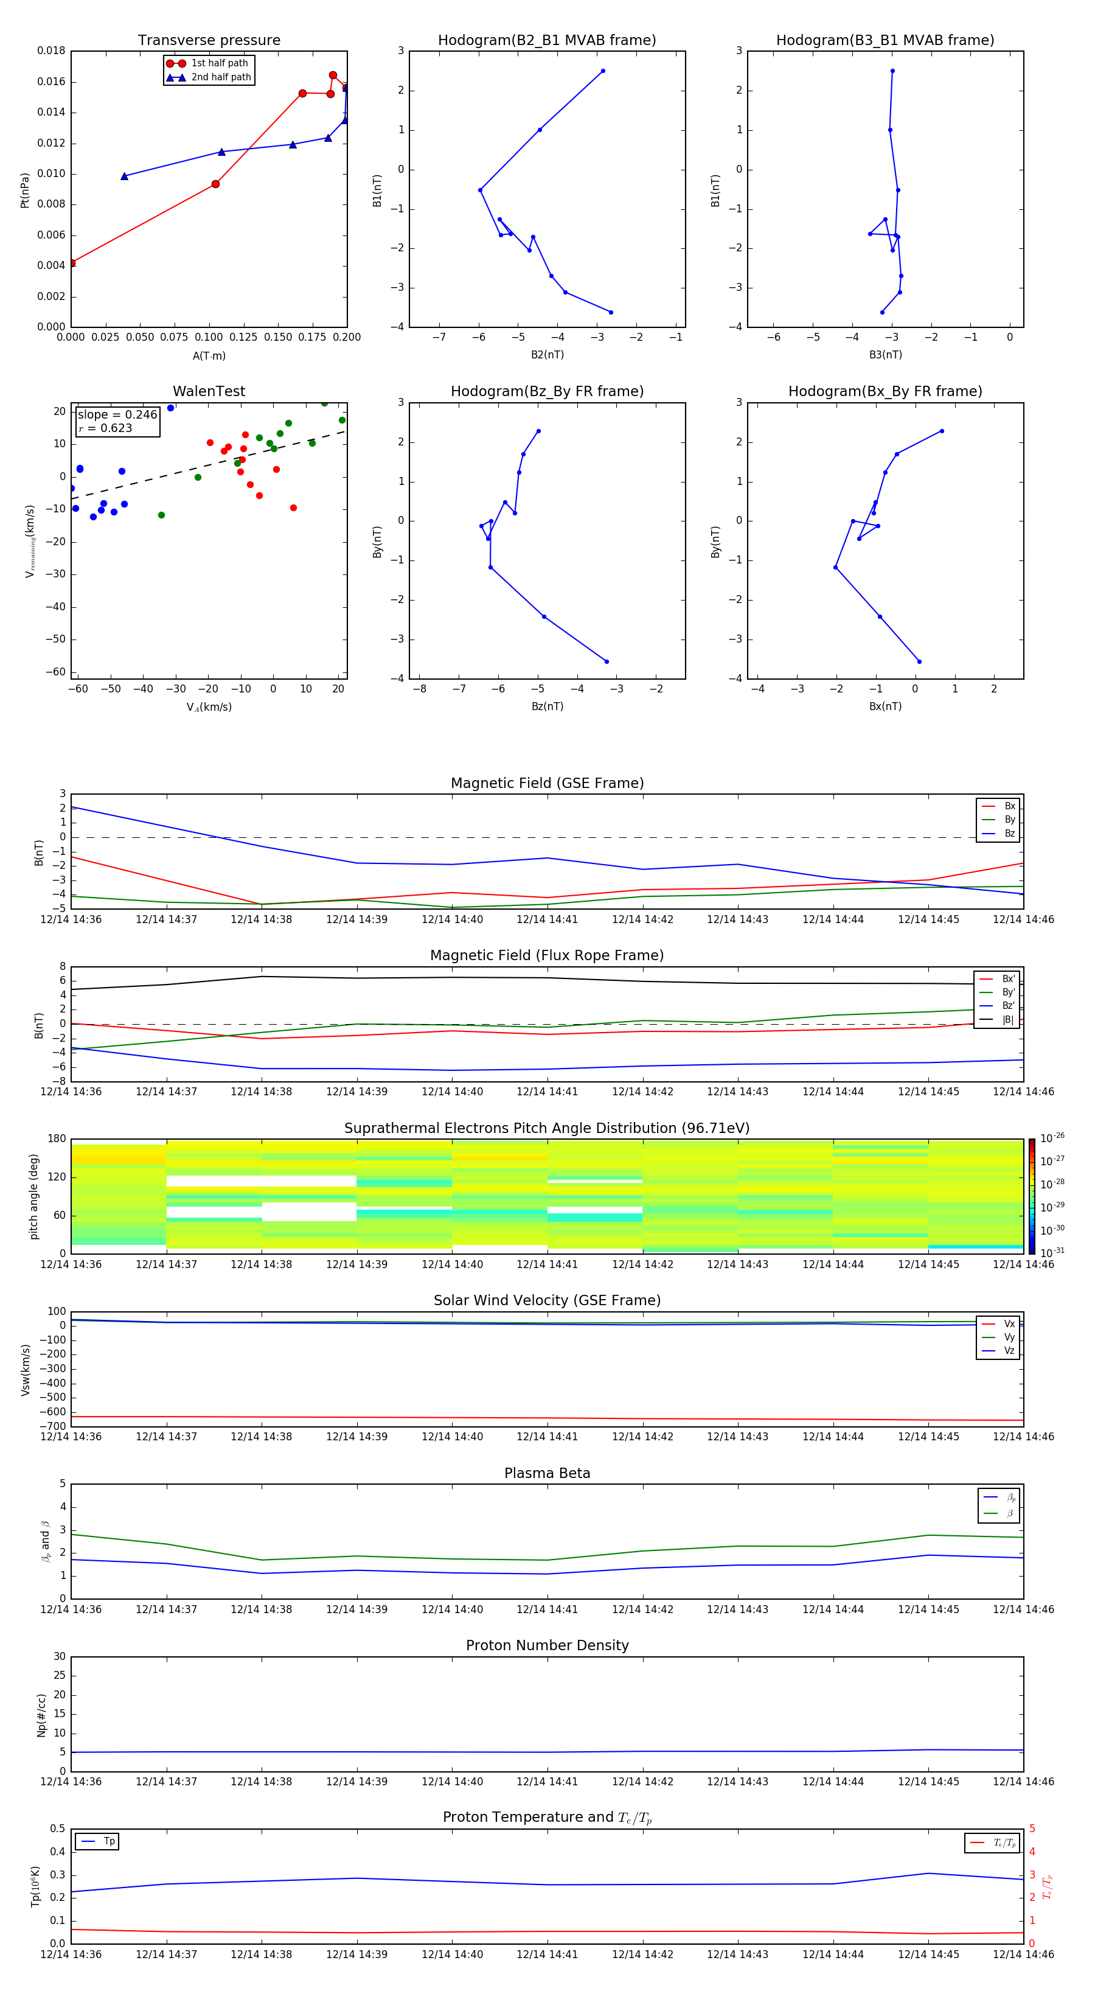Click Bx' in the Flux Rope Frame legend

(x=997, y=979)
